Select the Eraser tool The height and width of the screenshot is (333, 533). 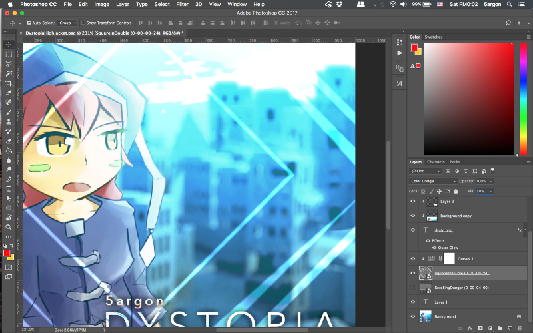click(x=9, y=141)
